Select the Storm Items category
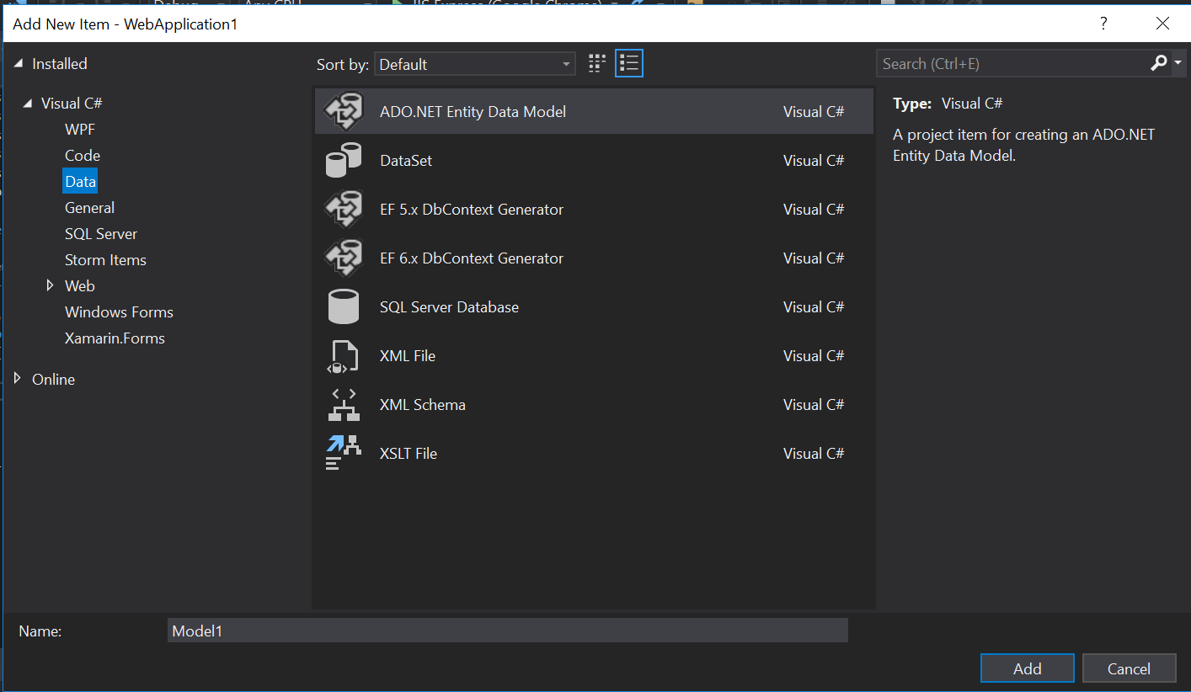 pyautogui.click(x=105, y=259)
